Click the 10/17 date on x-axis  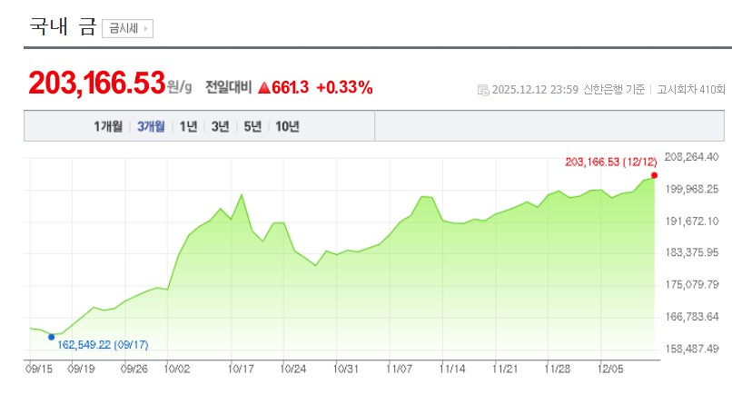pos(241,369)
